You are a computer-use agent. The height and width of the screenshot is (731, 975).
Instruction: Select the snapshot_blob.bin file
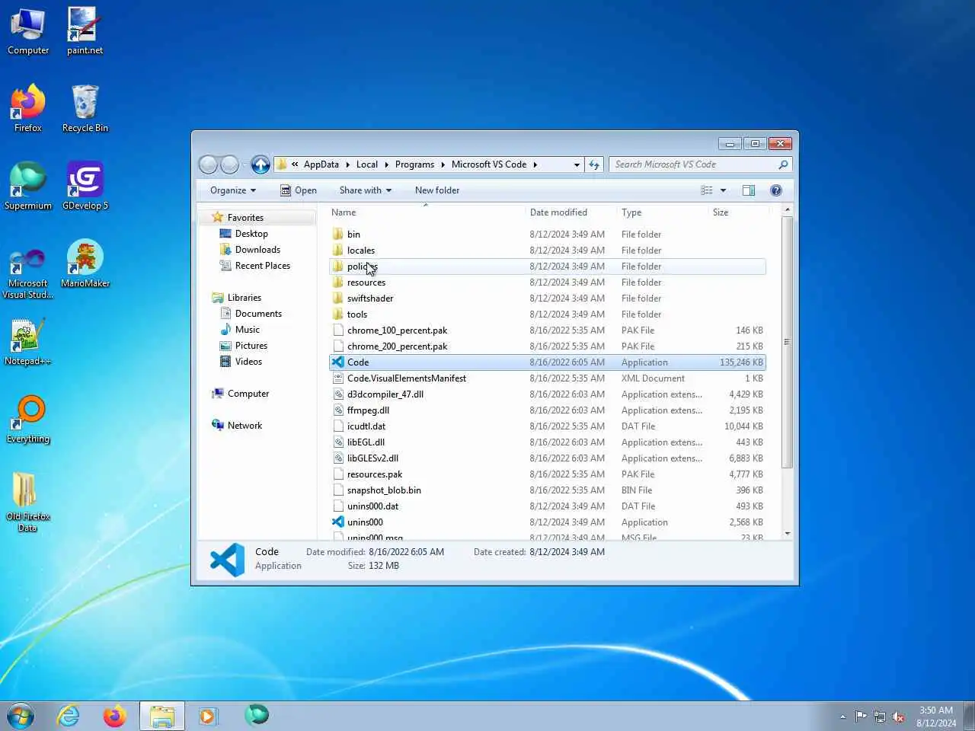pyautogui.click(x=384, y=490)
